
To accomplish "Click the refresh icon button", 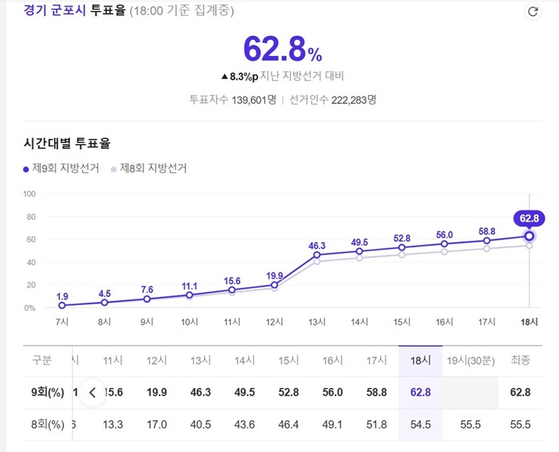I will [533, 11].
